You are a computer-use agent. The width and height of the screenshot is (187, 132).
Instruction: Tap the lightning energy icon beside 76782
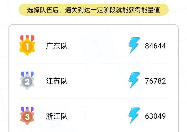pos(134,80)
